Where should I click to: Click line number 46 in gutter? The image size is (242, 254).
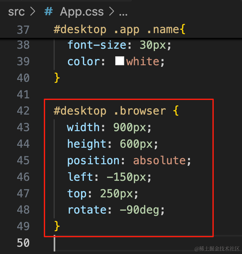tap(23, 177)
